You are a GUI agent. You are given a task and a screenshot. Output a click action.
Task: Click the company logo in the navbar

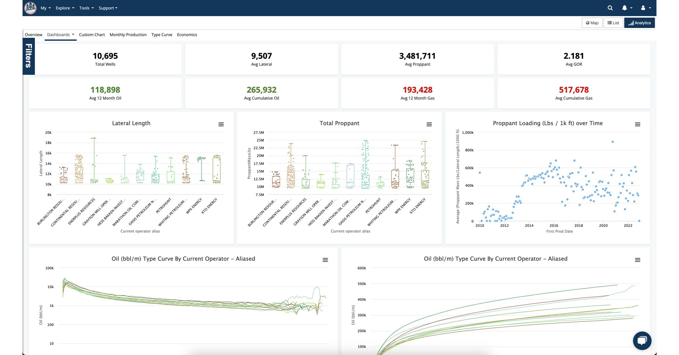pos(30,8)
